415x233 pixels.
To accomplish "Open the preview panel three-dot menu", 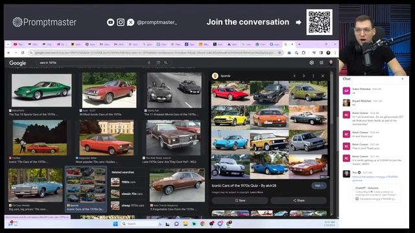I will pos(313,76).
